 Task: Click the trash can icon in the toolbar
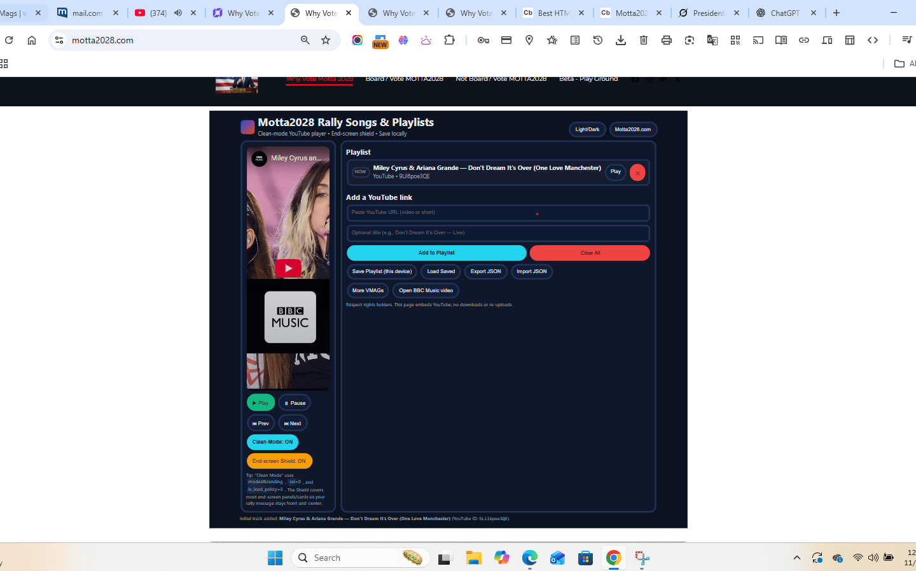(644, 40)
